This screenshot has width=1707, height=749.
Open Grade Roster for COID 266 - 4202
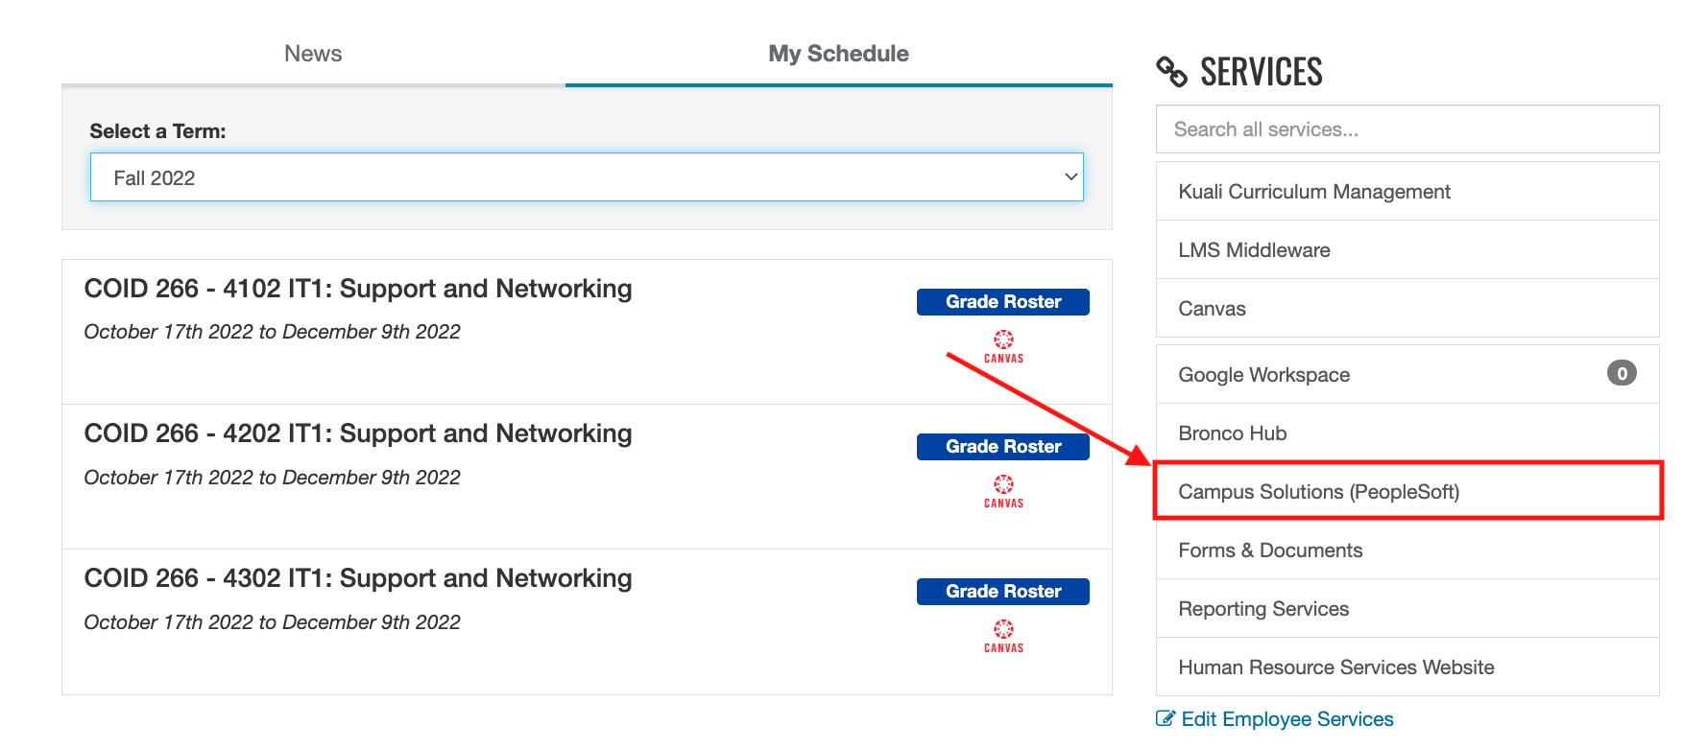pos(1003,447)
